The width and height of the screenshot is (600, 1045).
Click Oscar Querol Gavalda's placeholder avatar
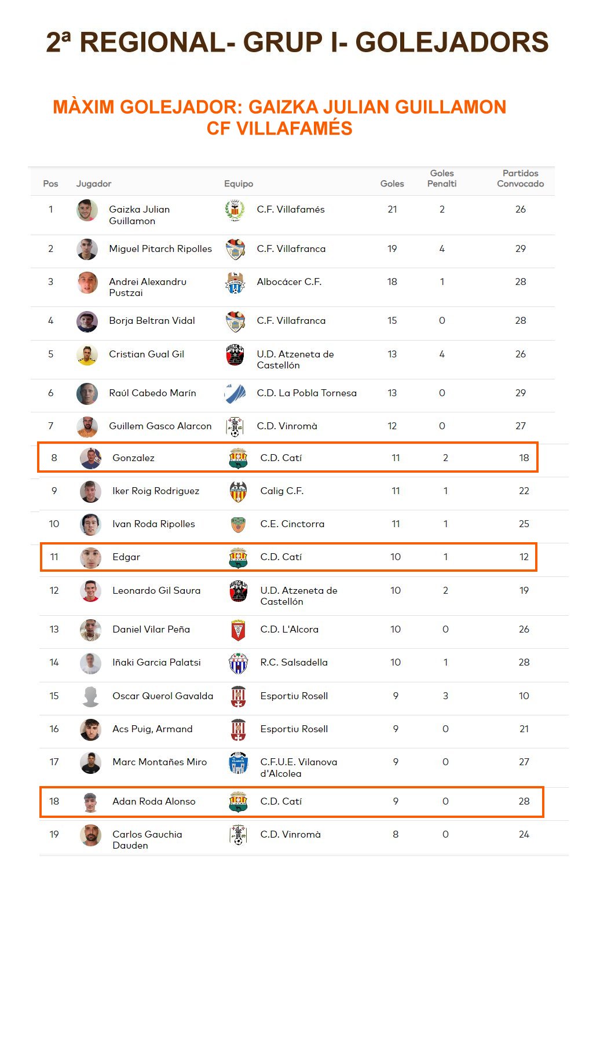(x=90, y=696)
